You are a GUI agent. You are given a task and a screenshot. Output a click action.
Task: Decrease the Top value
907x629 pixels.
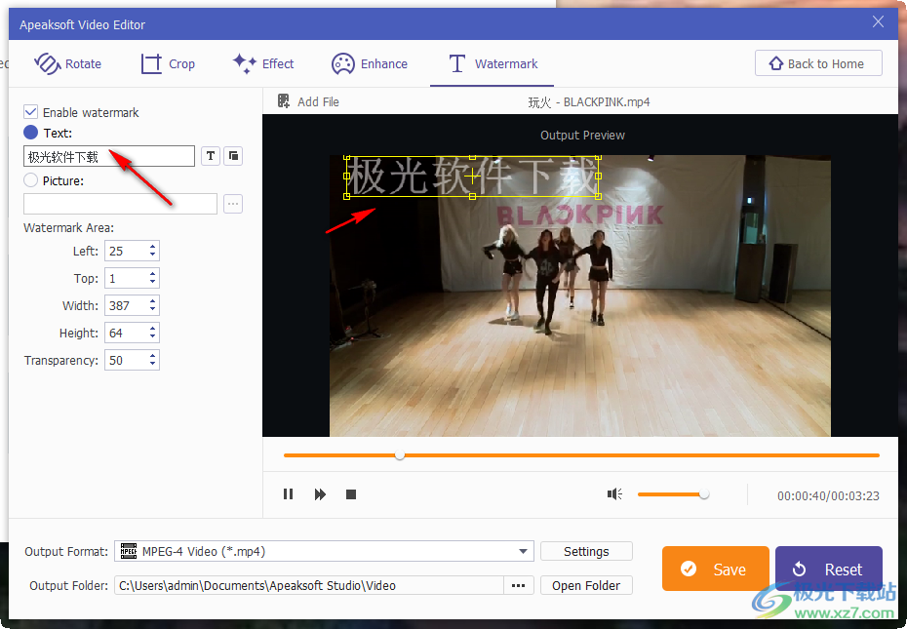point(153,283)
